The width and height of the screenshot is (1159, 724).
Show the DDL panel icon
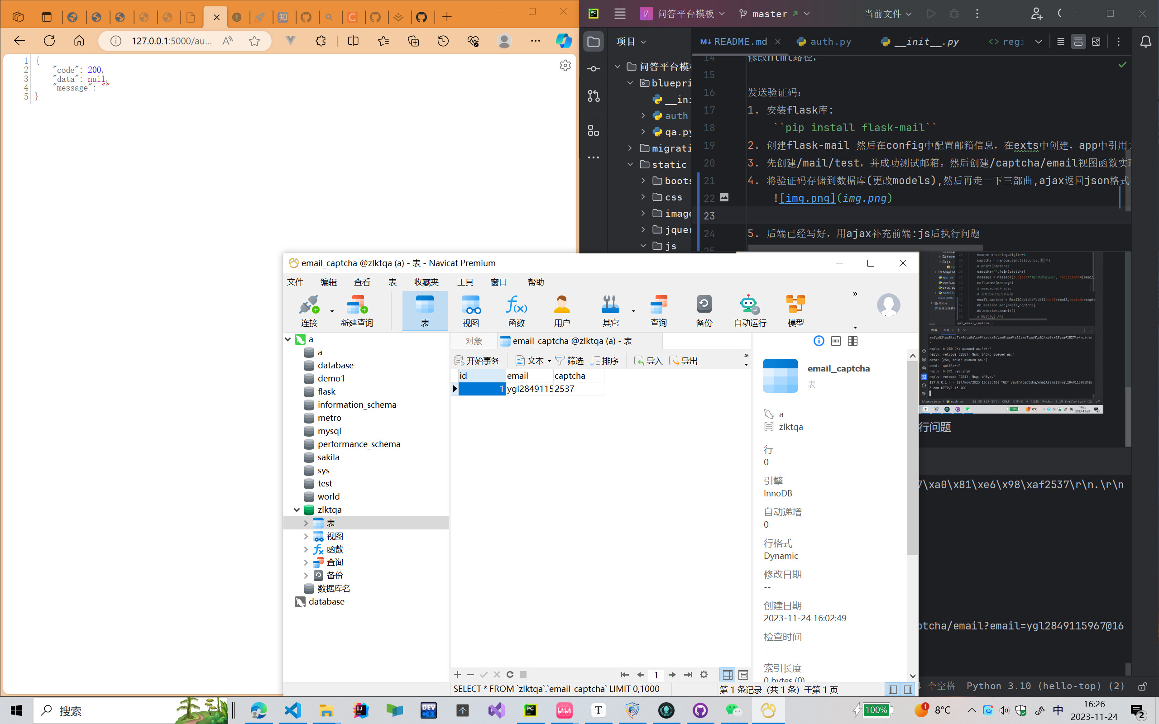(x=836, y=341)
